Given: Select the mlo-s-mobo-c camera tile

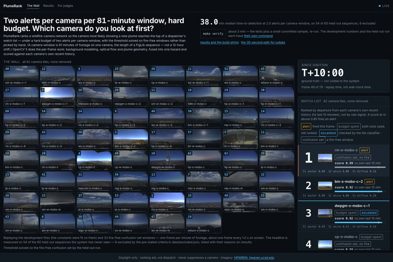Looking at the screenshot, I should (203, 181).
